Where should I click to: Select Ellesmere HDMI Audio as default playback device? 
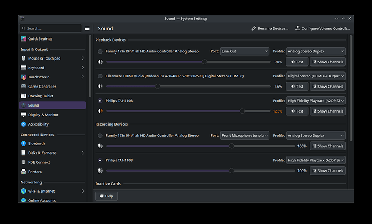point(100,76)
